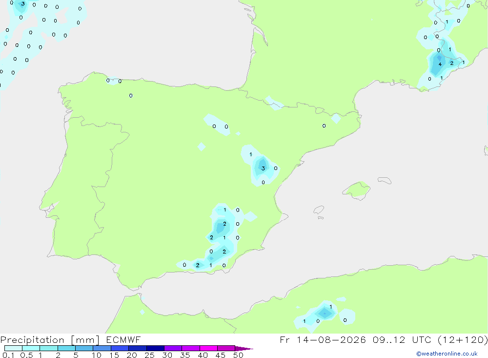Click the 'Precipitation [mm]' title text

point(50,340)
